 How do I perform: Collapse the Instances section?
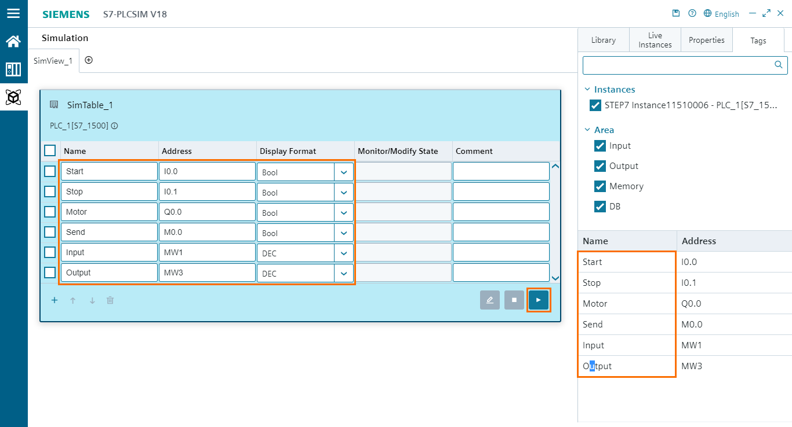(x=587, y=90)
